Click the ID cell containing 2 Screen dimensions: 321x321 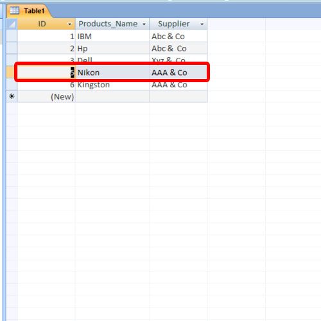[46, 48]
